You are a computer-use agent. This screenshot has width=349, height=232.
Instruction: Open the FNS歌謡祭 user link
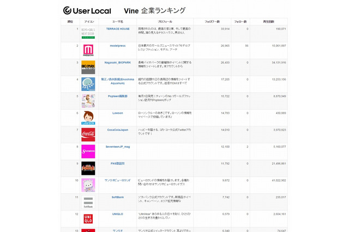point(118,163)
